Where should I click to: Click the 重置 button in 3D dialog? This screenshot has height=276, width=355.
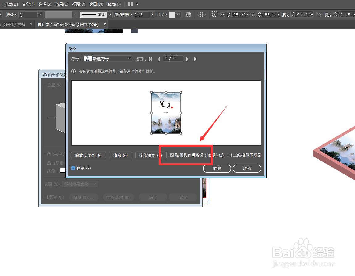(x=183, y=197)
